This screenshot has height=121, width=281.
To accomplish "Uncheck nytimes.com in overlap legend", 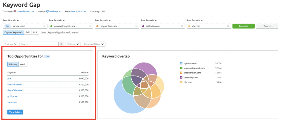I will 181,63.
